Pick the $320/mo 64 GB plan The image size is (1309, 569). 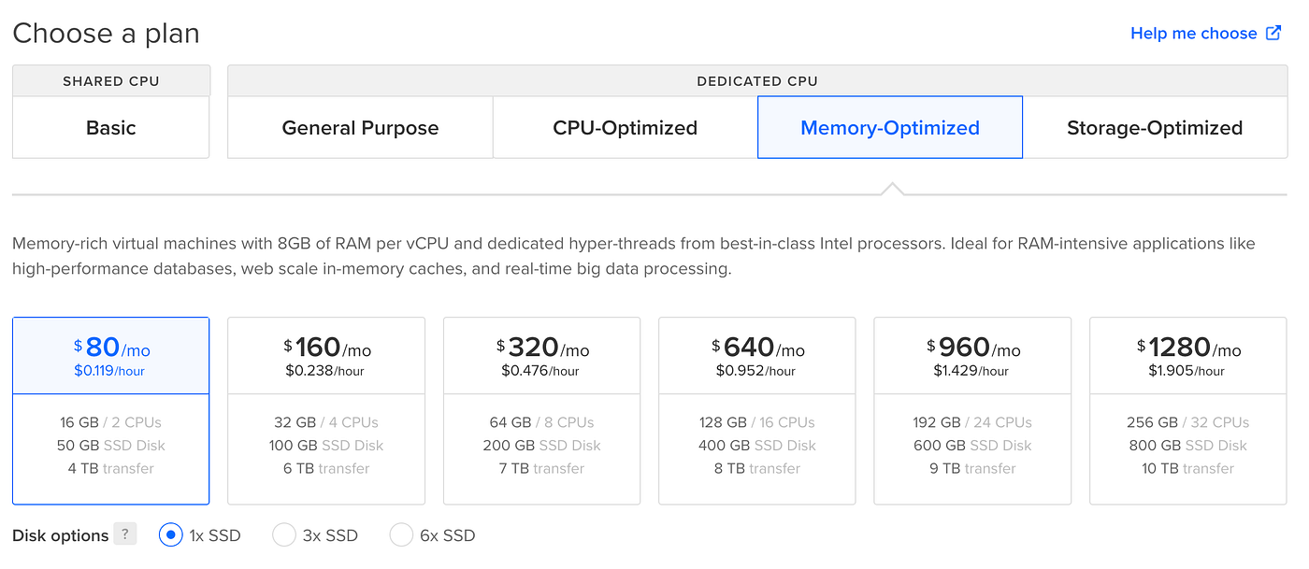[x=541, y=411]
